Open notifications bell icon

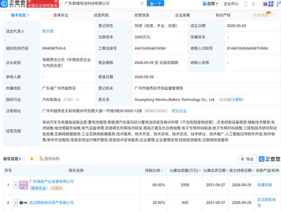tap(254, 4)
